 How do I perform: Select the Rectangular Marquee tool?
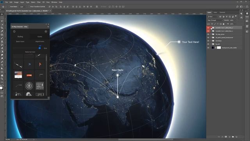point(2,18)
